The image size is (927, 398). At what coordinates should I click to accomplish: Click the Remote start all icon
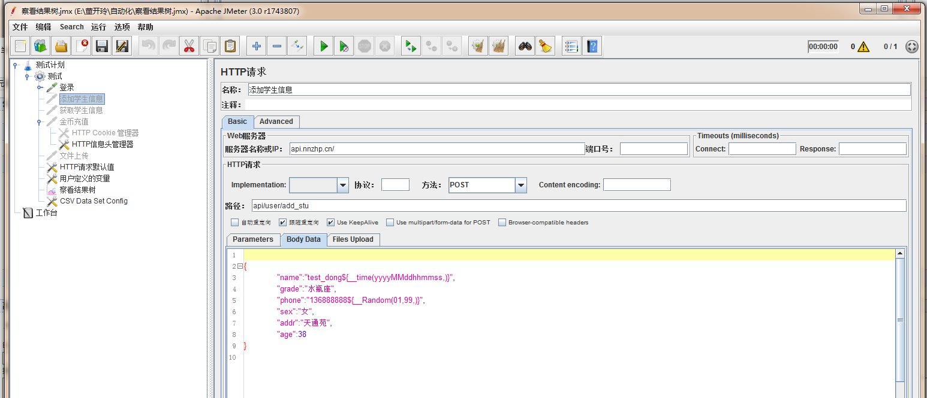(411, 46)
